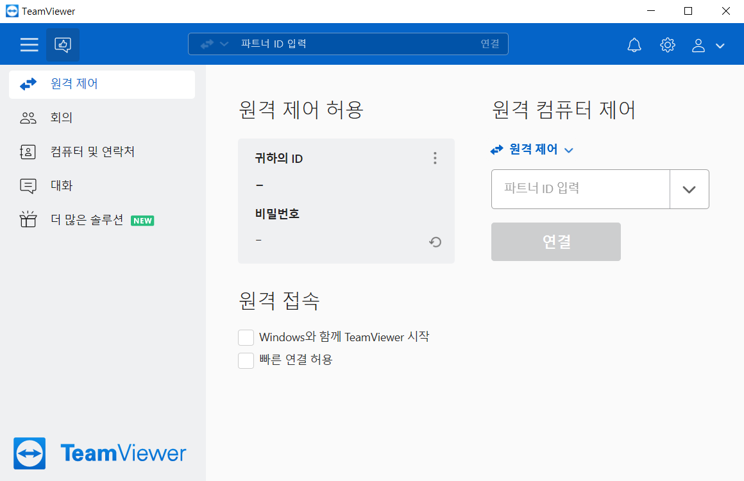Click the 비밀번호 label

click(x=277, y=214)
